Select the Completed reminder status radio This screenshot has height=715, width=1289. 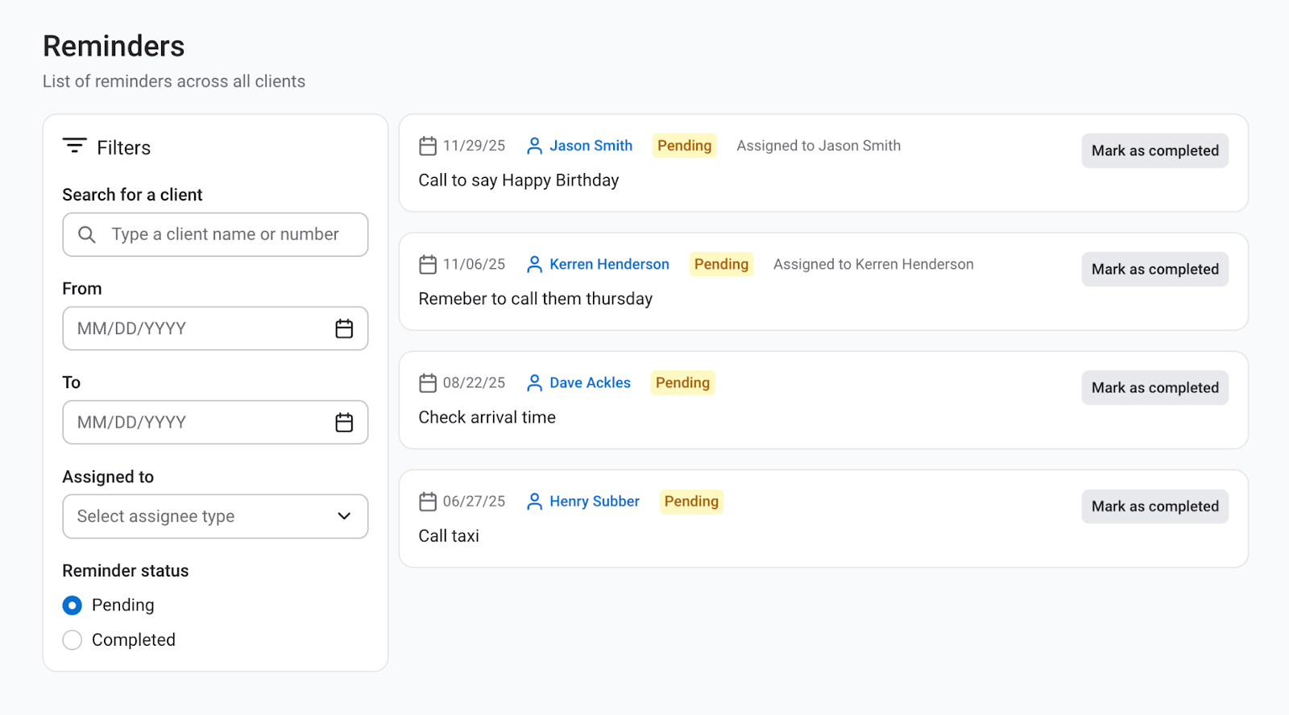73,640
